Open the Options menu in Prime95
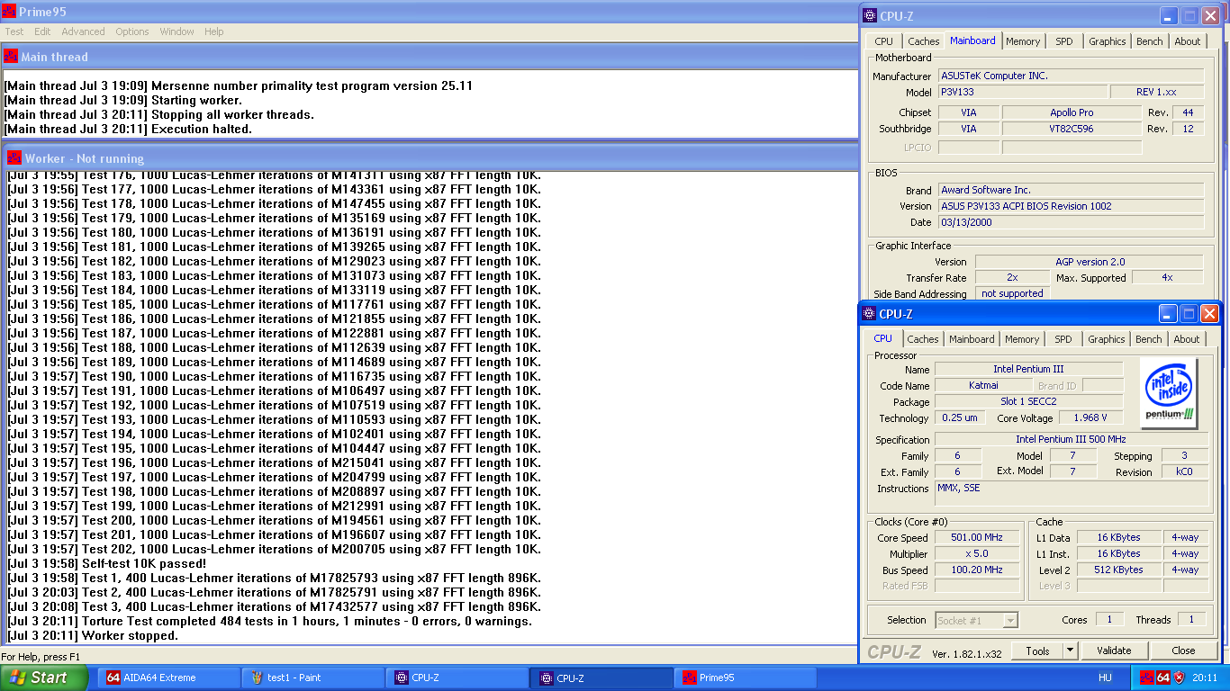 tap(132, 31)
